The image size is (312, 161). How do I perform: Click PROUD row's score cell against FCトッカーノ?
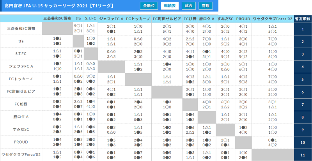(138, 142)
